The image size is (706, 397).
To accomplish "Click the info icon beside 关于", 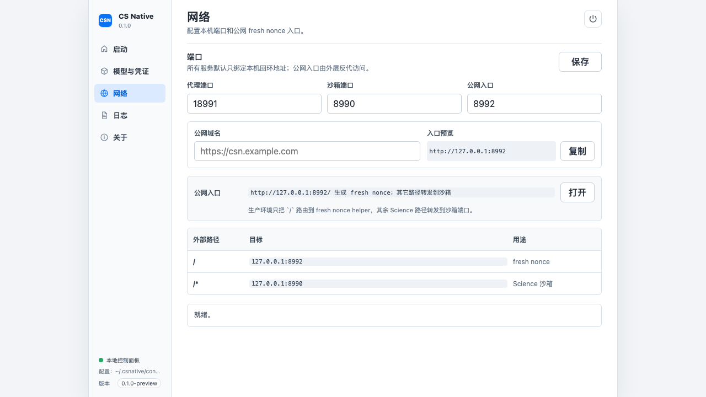I will pos(104,137).
